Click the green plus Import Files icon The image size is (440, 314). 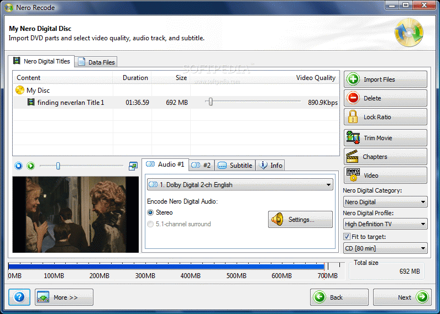353,79
